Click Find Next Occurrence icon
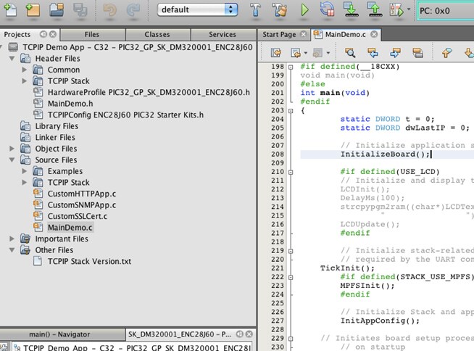This screenshot has width=474, height=351. pyautogui.click(x=395, y=53)
